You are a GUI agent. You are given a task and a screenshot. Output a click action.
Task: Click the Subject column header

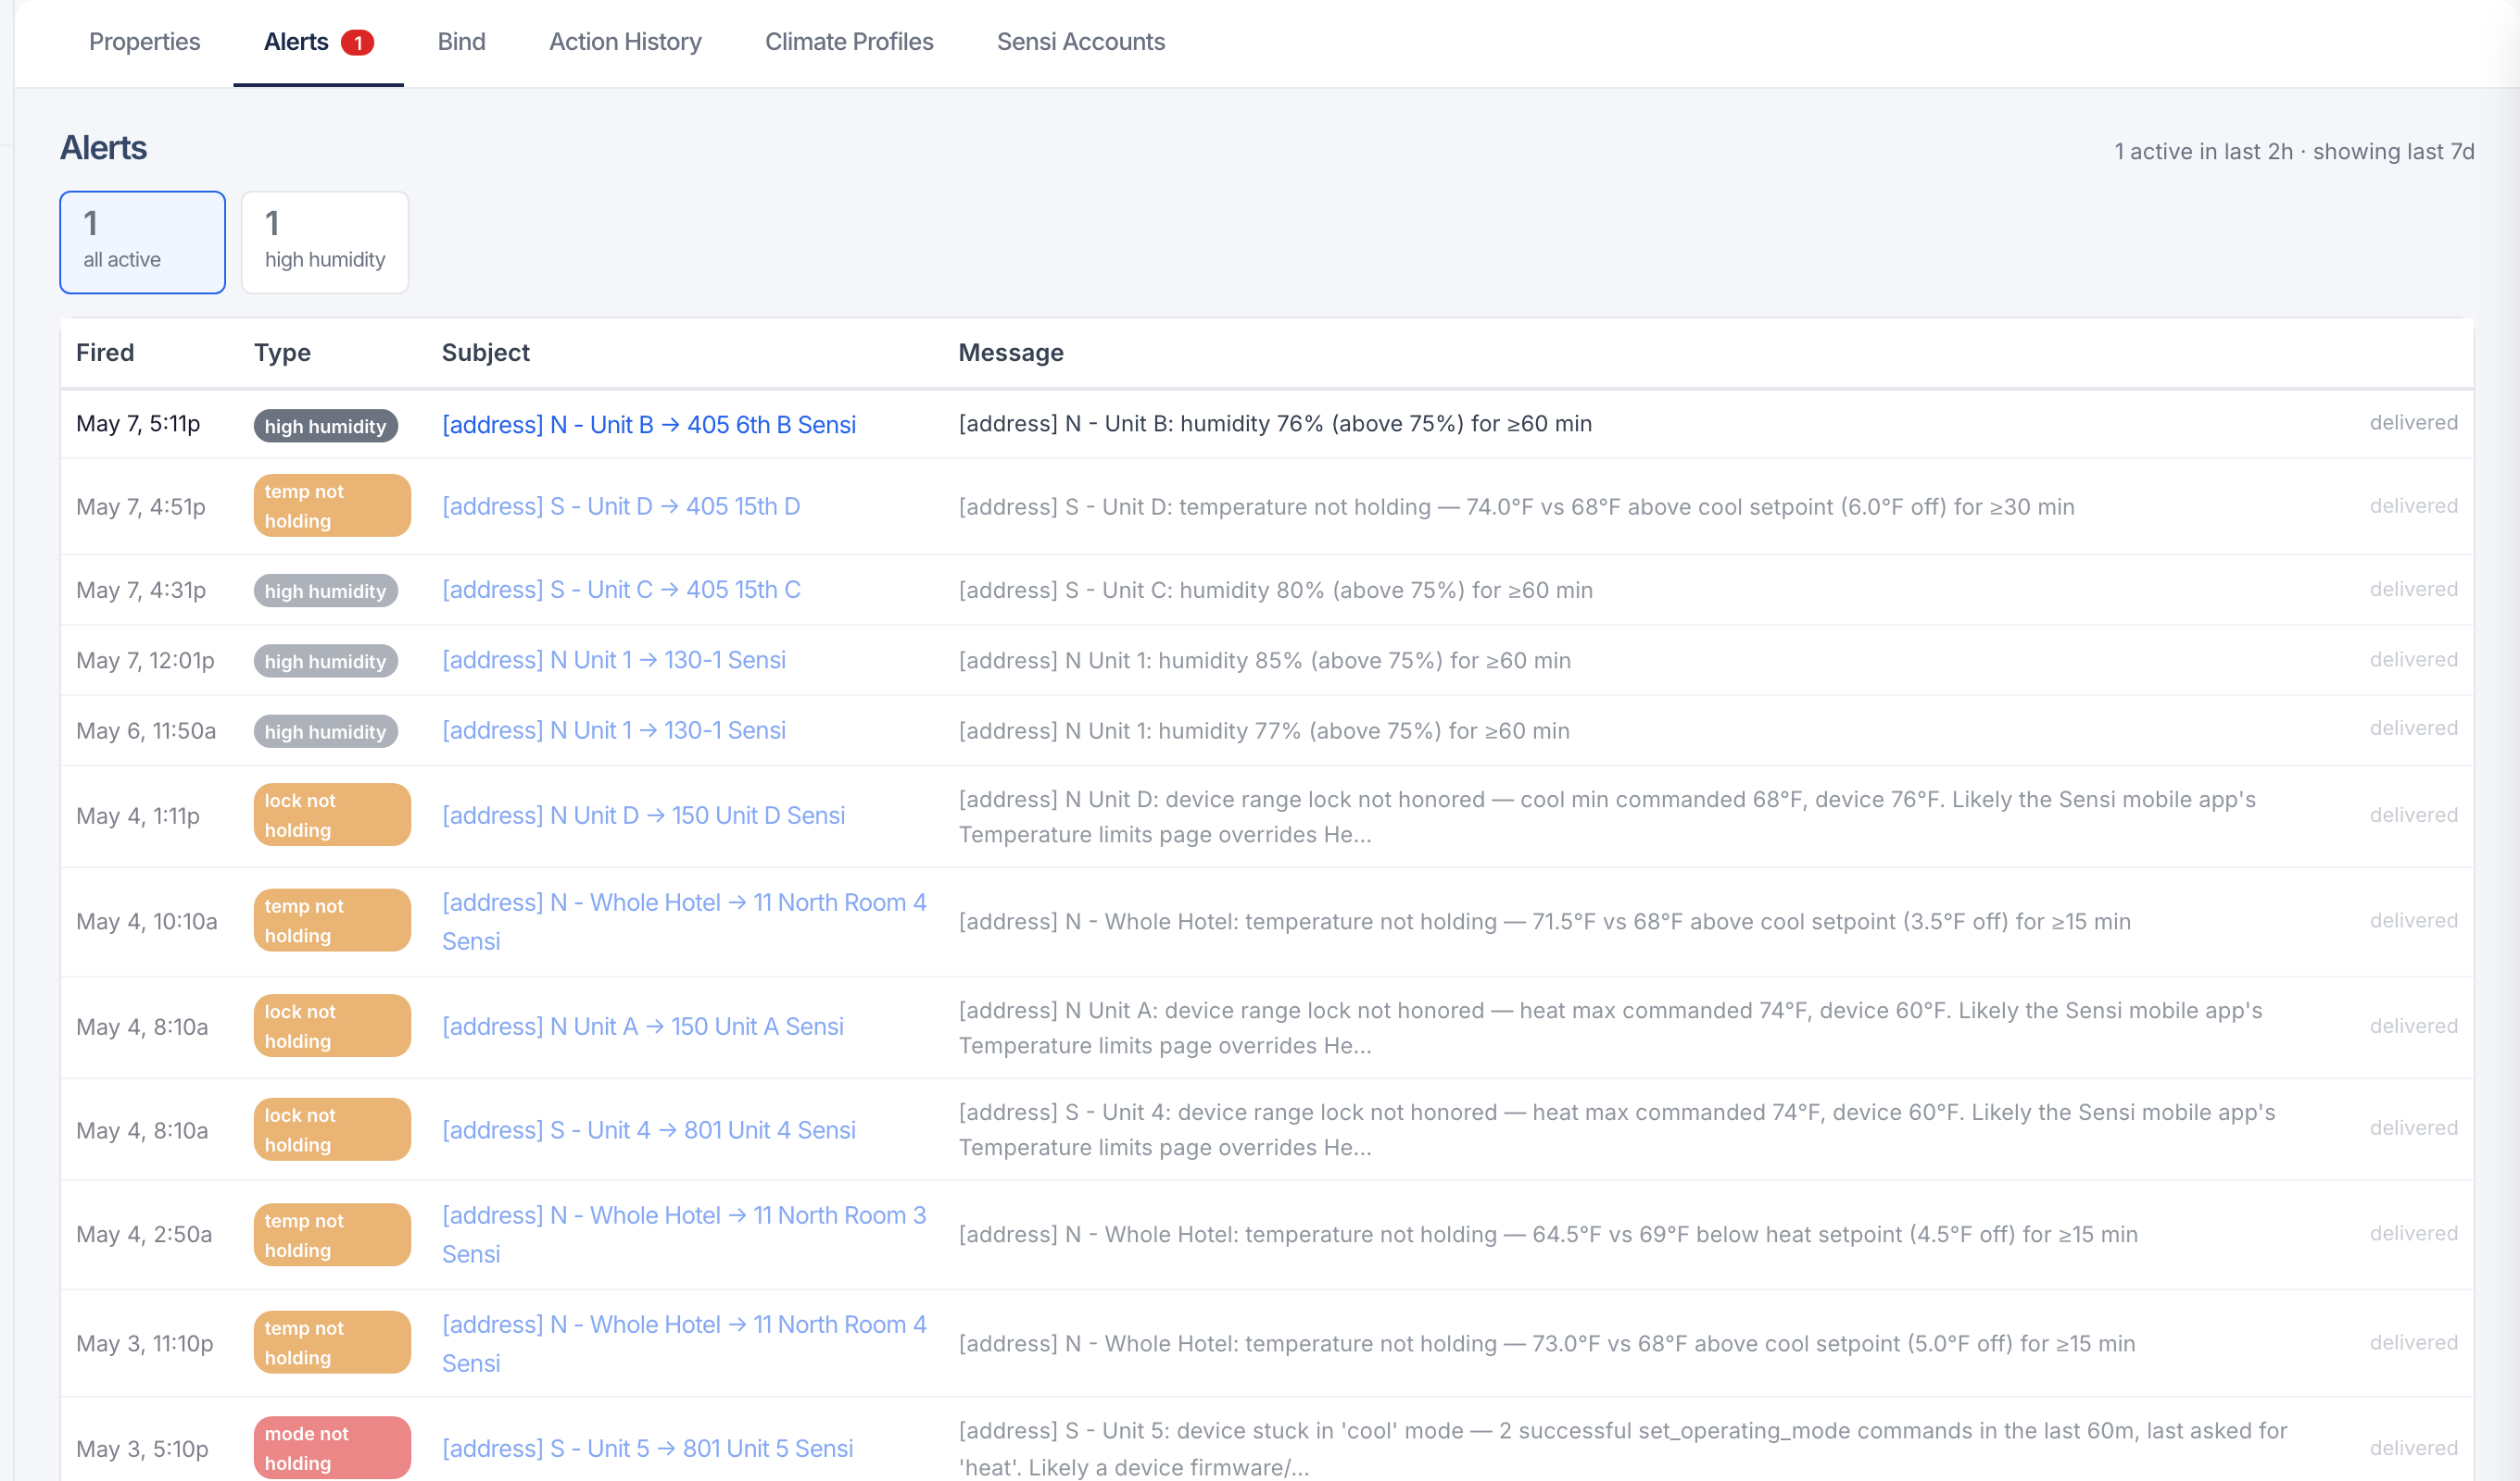pyautogui.click(x=486, y=353)
